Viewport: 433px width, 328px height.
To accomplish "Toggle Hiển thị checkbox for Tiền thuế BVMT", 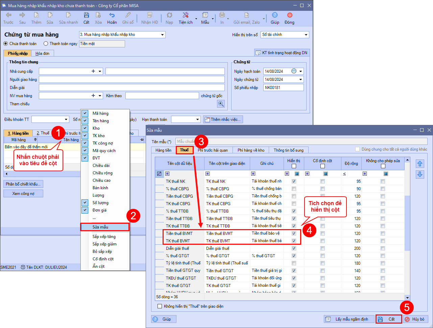I will click(294, 234).
